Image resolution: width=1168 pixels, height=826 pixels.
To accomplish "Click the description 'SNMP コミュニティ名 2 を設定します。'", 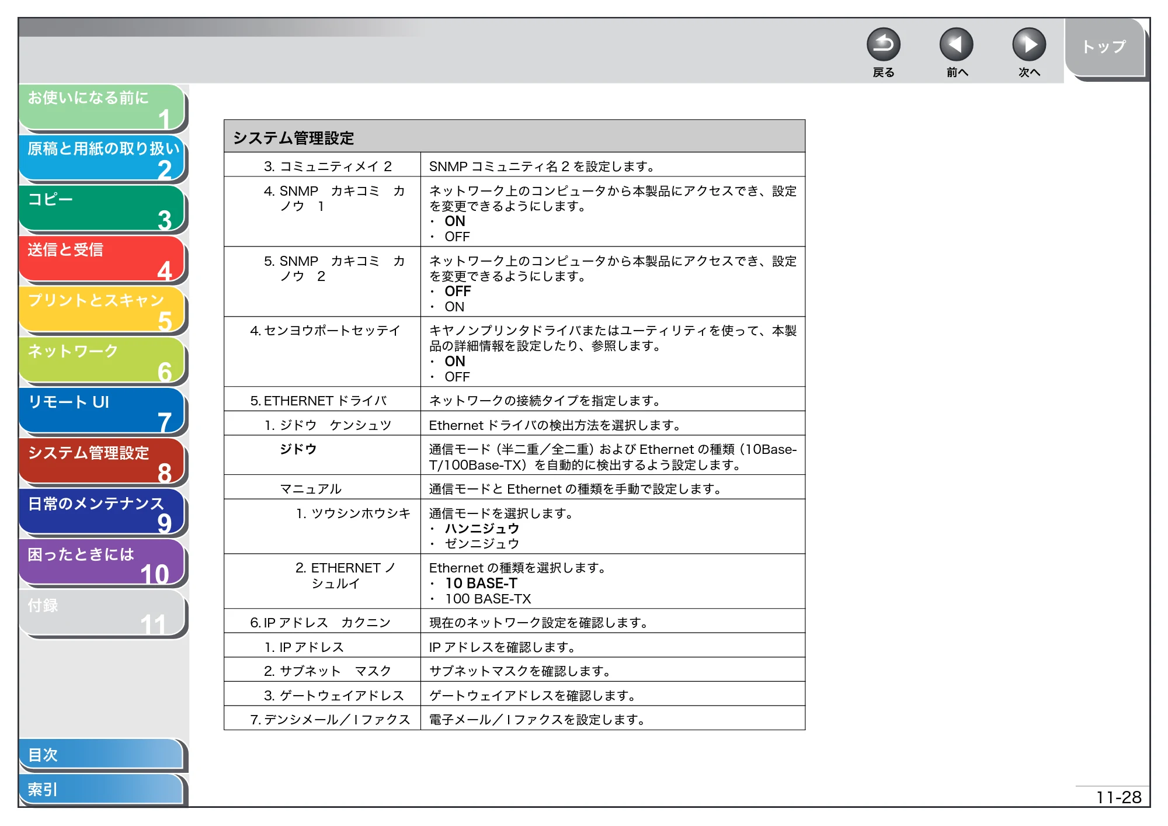I will pyautogui.click(x=543, y=166).
